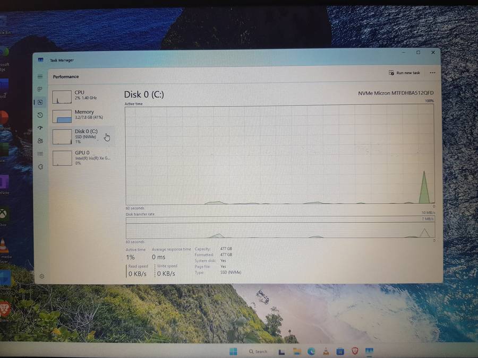
Task: Open the More options ellipsis menu
Action: (433, 73)
